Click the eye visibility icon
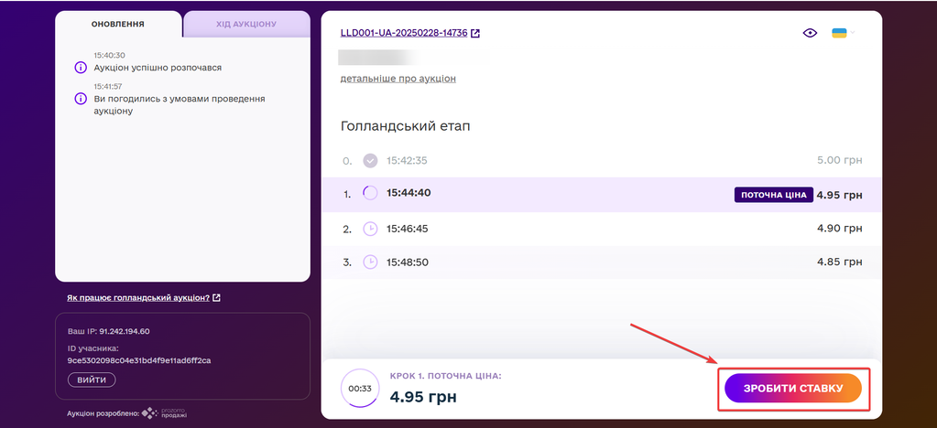Viewport: 937px width, 428px height. (x=810, y=33)
